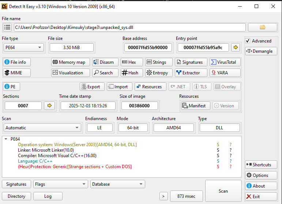
Task: Open sections list arrow button
Action: click(49, 105)
